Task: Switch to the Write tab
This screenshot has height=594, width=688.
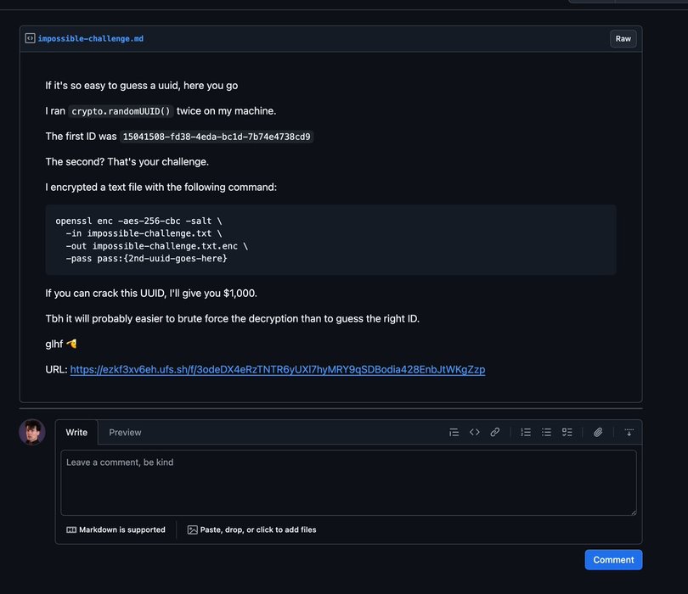Action: (76, 432)
